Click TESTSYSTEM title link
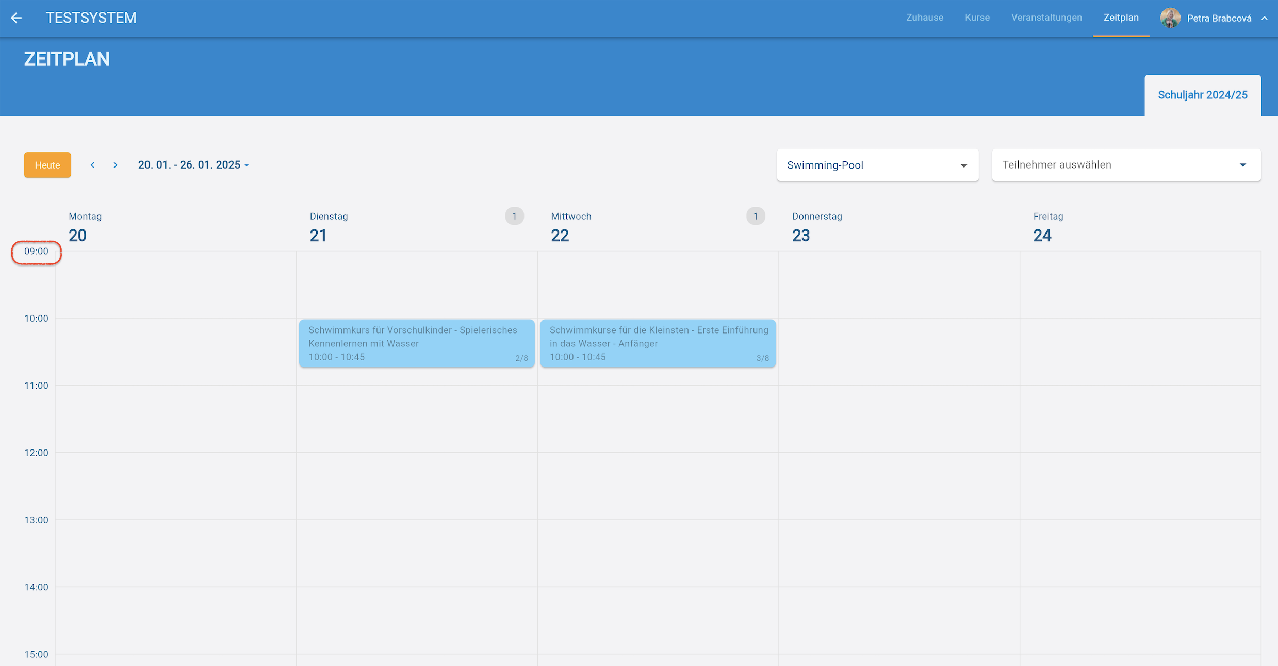The image size is (1278, 666). [x=91, y=18]
